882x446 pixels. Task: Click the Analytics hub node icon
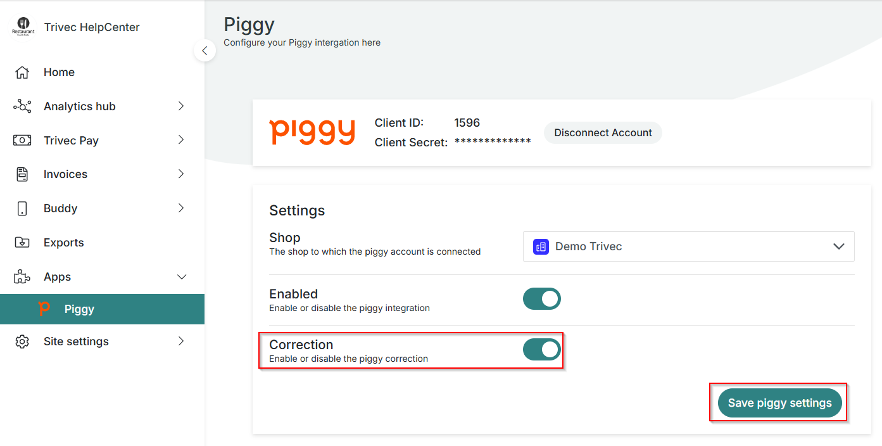pyautogui.click(x=22, y=106)
